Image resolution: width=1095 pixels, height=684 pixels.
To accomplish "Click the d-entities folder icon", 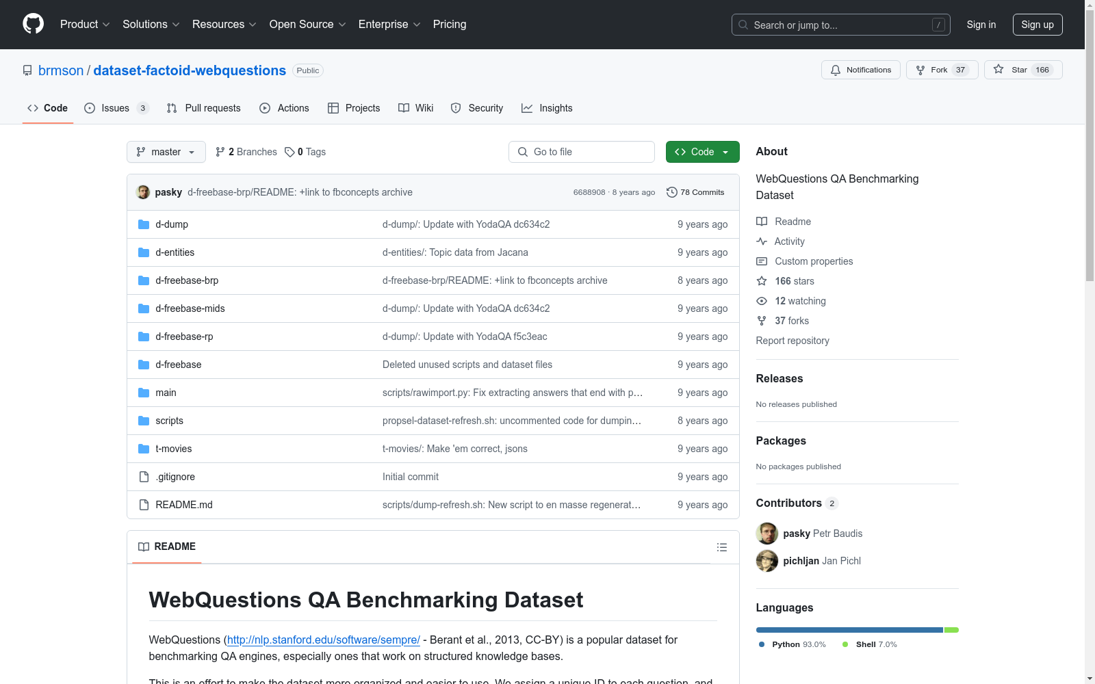I will 144,252.
